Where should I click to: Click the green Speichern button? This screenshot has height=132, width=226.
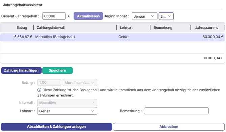coord(57,71)
